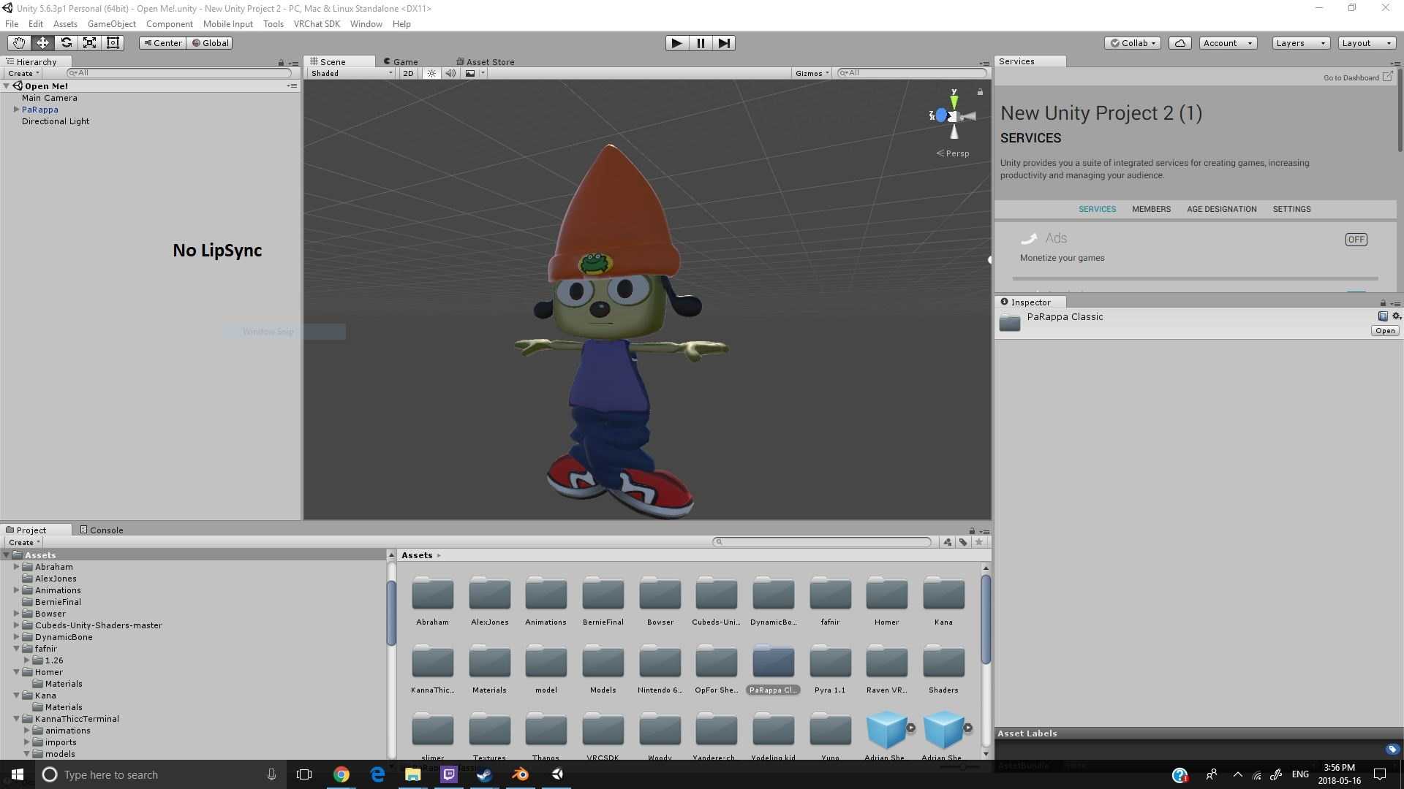This screenshot has height=789, width=1404.
Task: Expand PaRappa in Hierarchy
Action: 16,110
